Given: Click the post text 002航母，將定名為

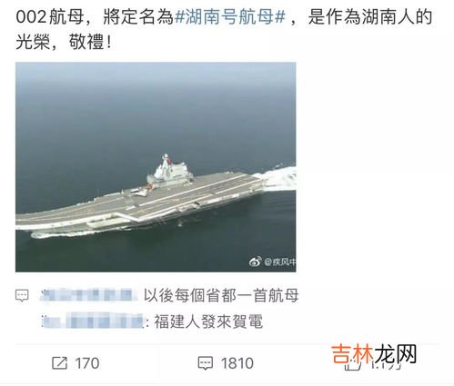Looking at the screenshot, I should click(x=95, y=16).
